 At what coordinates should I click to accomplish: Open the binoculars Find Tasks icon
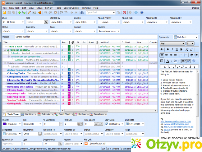click(x=82, y=12)
